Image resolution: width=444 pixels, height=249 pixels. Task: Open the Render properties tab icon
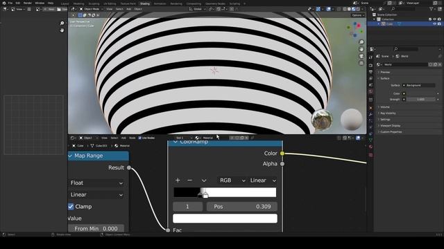[370, 65]
